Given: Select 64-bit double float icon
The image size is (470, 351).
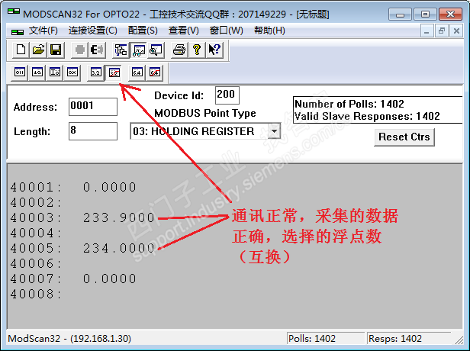Looking at the screenshot, I should pos(137,72).
